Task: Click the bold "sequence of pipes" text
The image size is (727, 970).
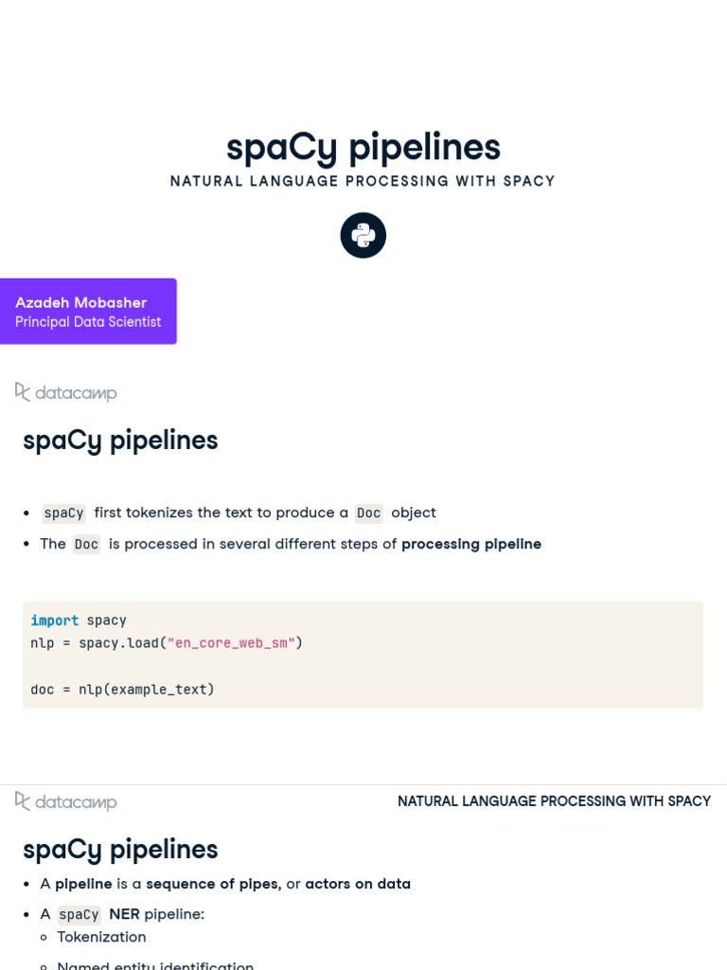Action: coord(213,884)
